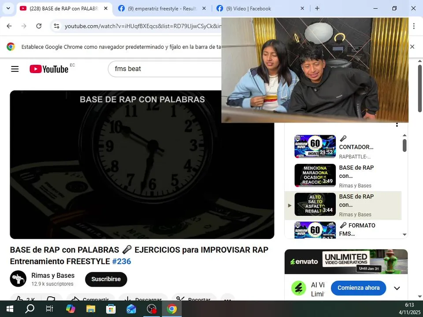Image resolution: width=423 pixels, height=317 pixels.
Task: Close the YouTube BASE de RAP tab
Action: 106,9
